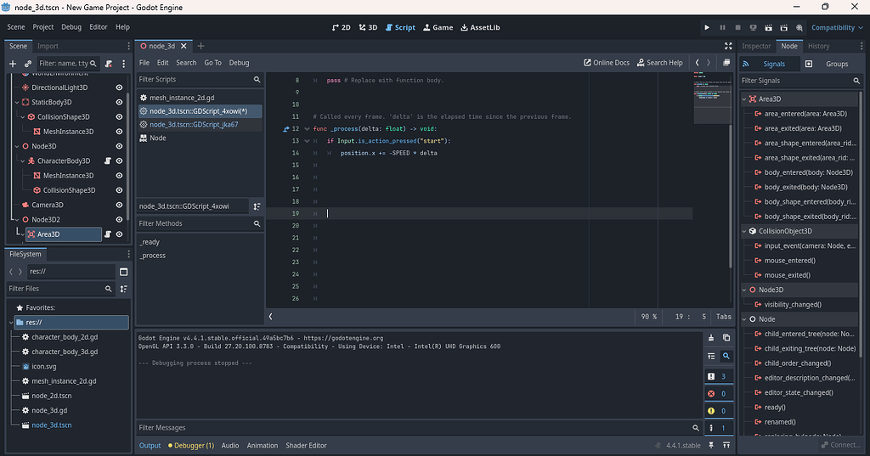Viewport: 870px width, 456px height.
Task: Clear the output log with the broom icon
Action: (x=712, y=338)
